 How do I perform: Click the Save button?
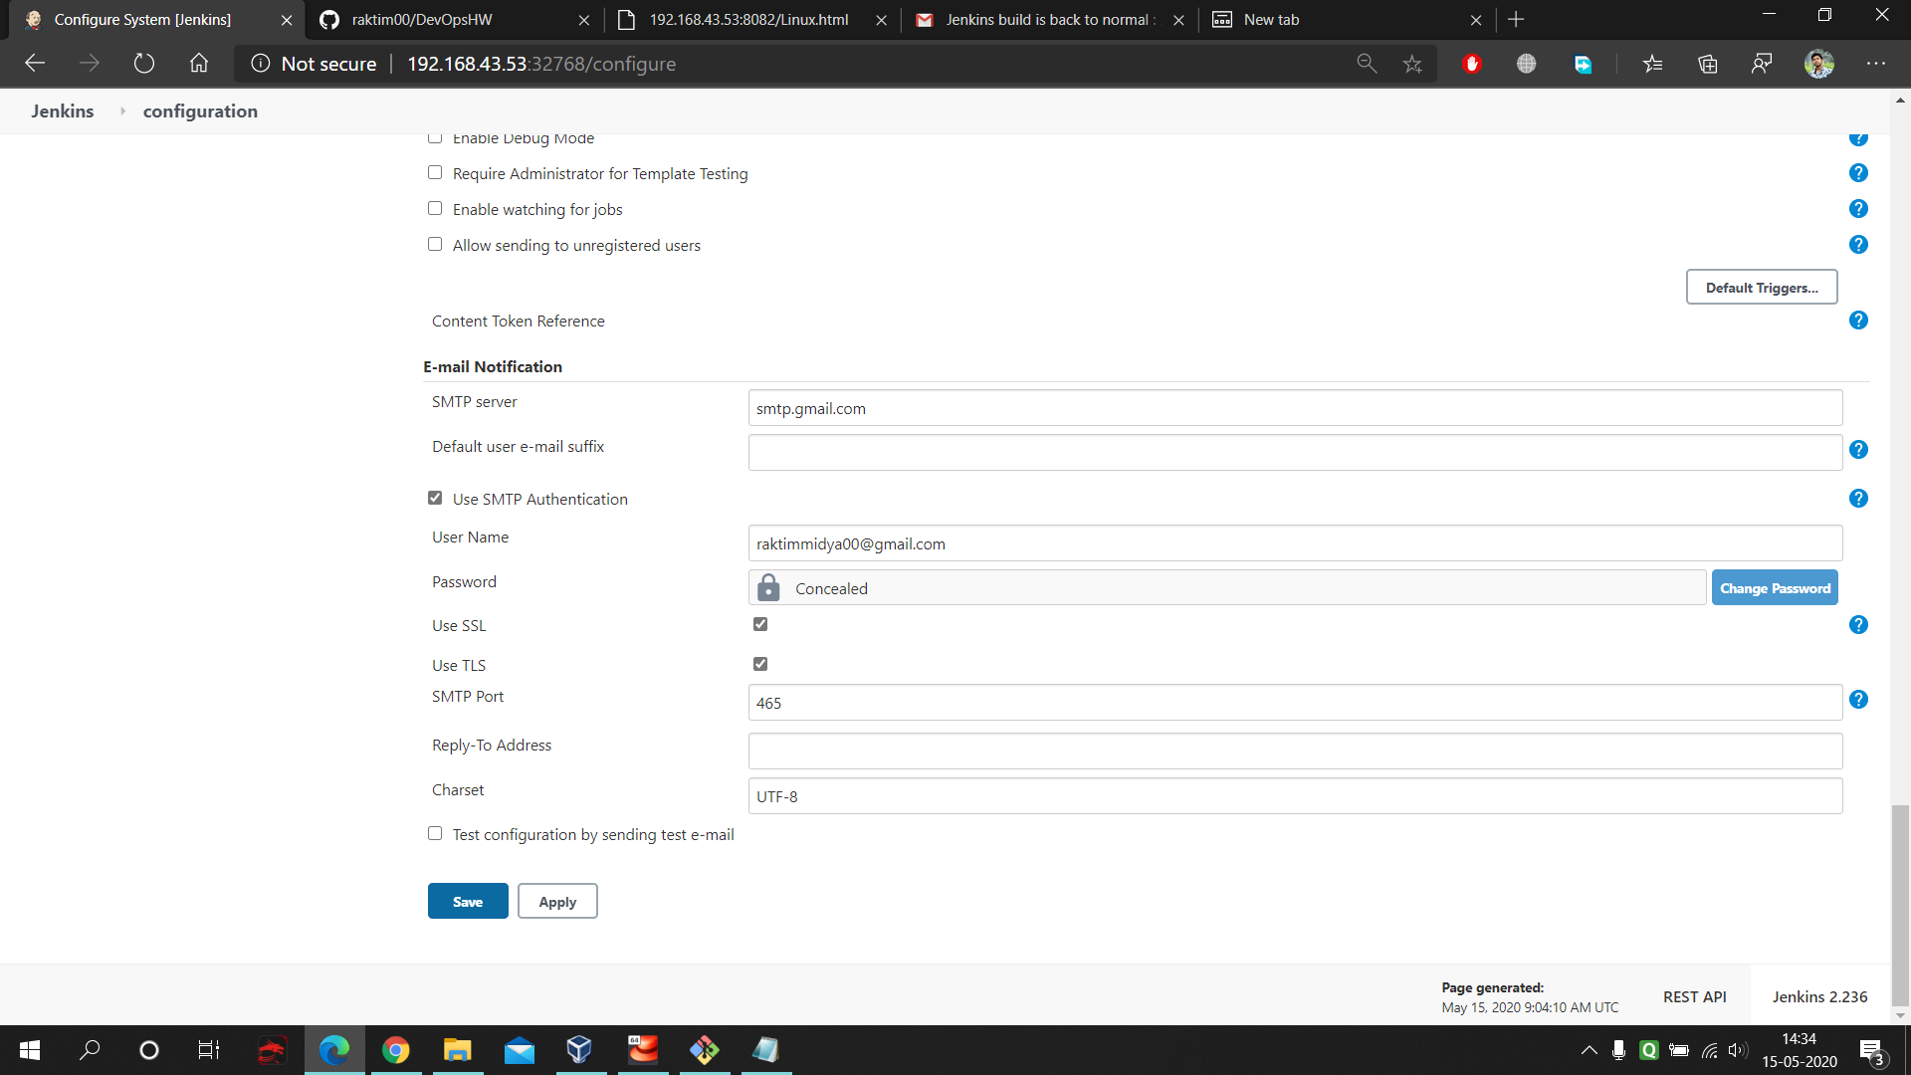pyautogui.click(x=468, y=902)
